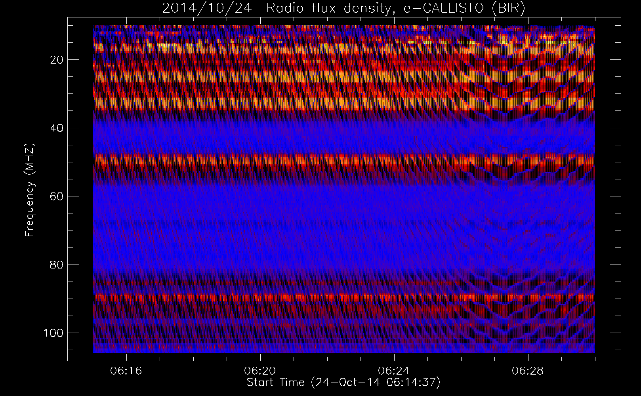Click the 100 frequency tick label

point(53,333)
